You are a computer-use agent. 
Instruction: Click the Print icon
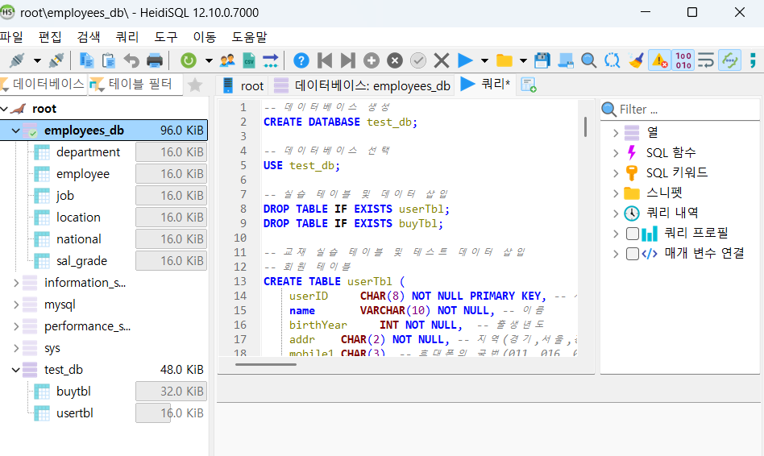(155, 60)
